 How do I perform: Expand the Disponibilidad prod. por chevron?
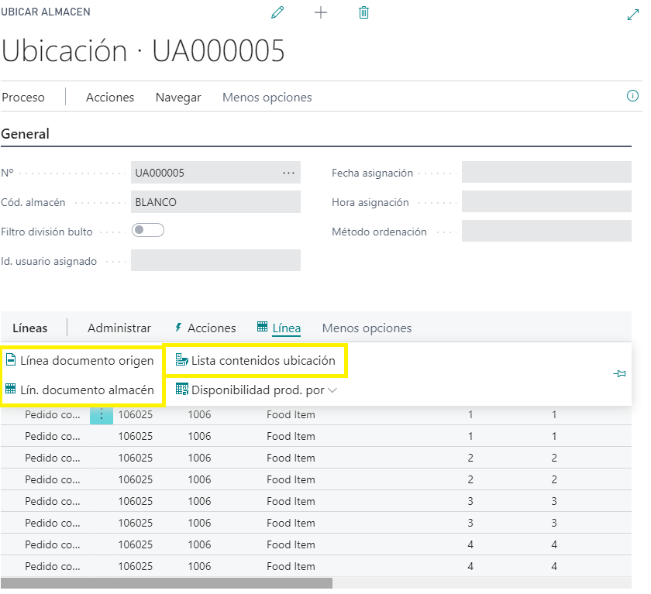[x=332, y=390]
